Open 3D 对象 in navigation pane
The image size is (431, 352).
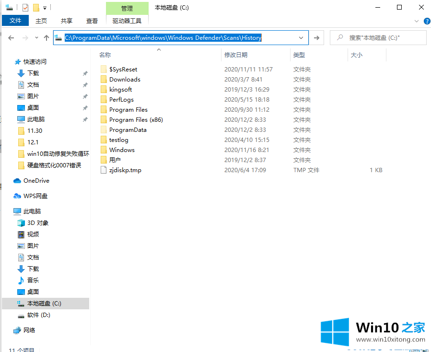click(x=38, y=223)
